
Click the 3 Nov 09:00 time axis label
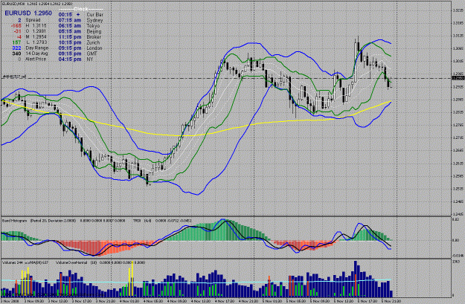point(34,301)
